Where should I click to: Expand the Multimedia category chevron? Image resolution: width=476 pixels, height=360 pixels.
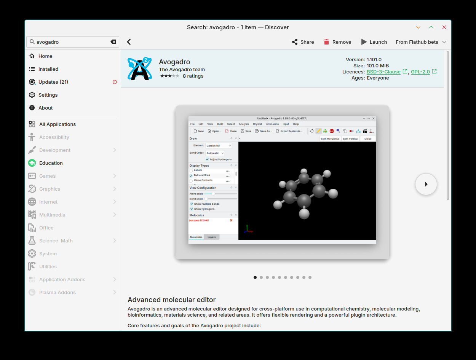[x=115, y=215]
